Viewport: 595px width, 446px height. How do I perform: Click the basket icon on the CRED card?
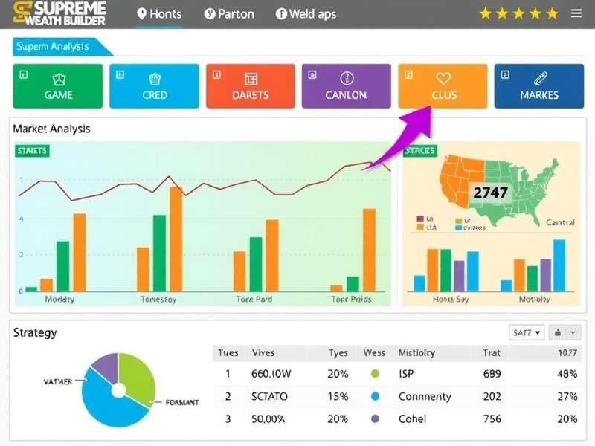154,78
